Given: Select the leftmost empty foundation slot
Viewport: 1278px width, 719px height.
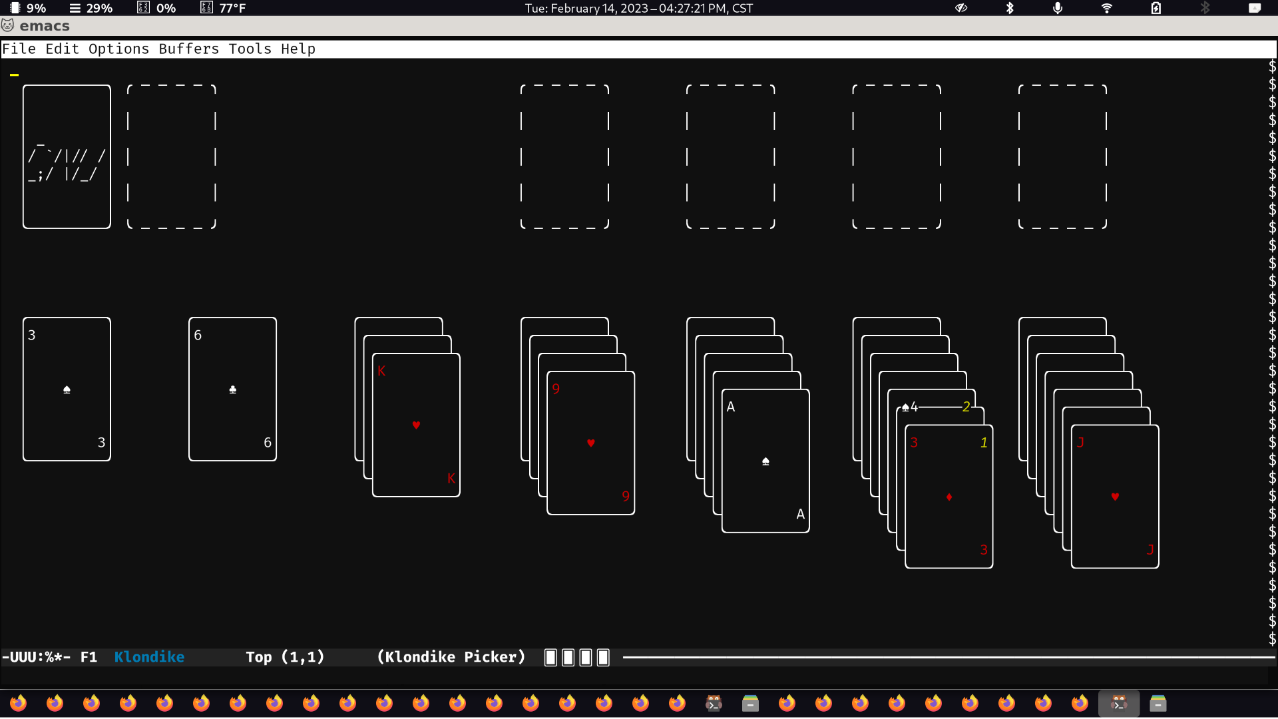Looking at the screenshot, I should point(564,156).
